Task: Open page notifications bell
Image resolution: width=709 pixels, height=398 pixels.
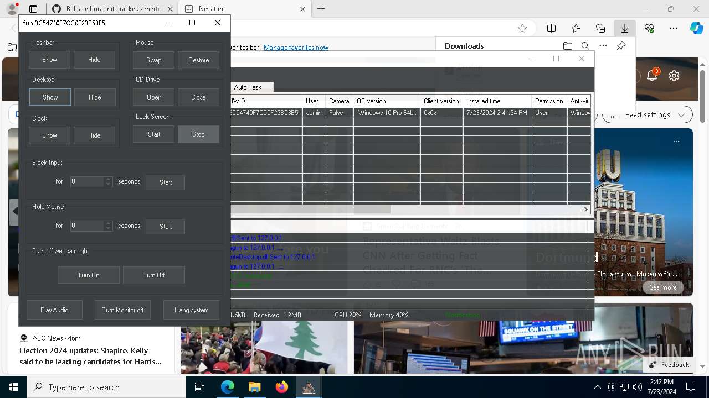Action: tap(652, 76)
